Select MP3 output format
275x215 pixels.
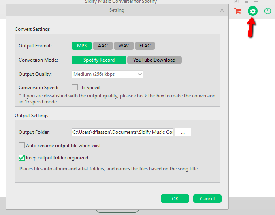82,46
